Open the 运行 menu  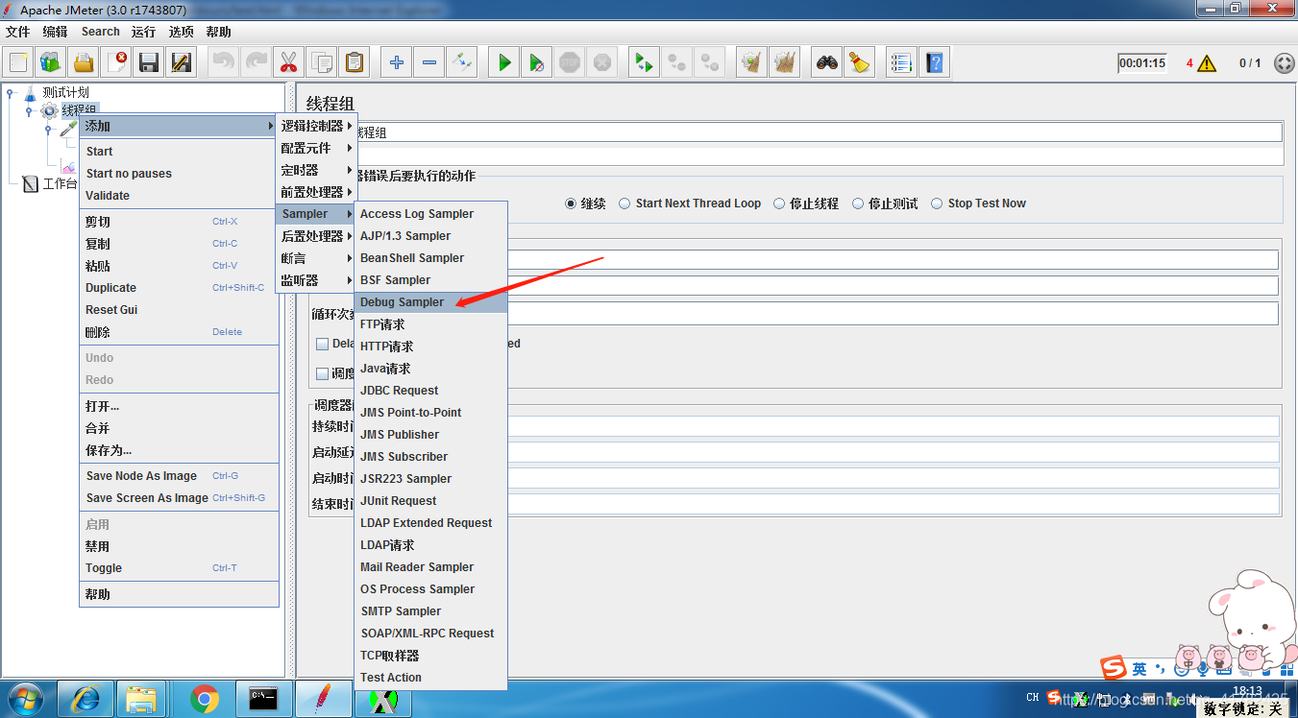(143, 32)
